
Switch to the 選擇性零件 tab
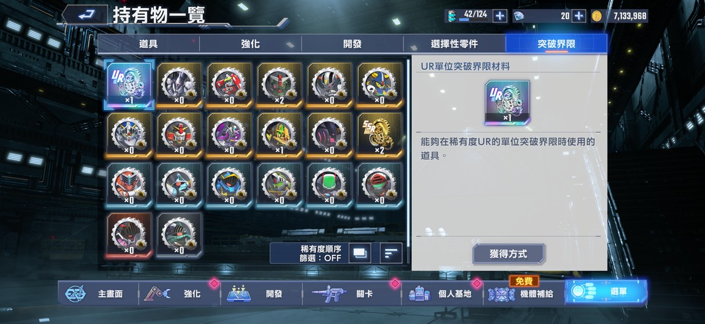(x=454, y=44)
